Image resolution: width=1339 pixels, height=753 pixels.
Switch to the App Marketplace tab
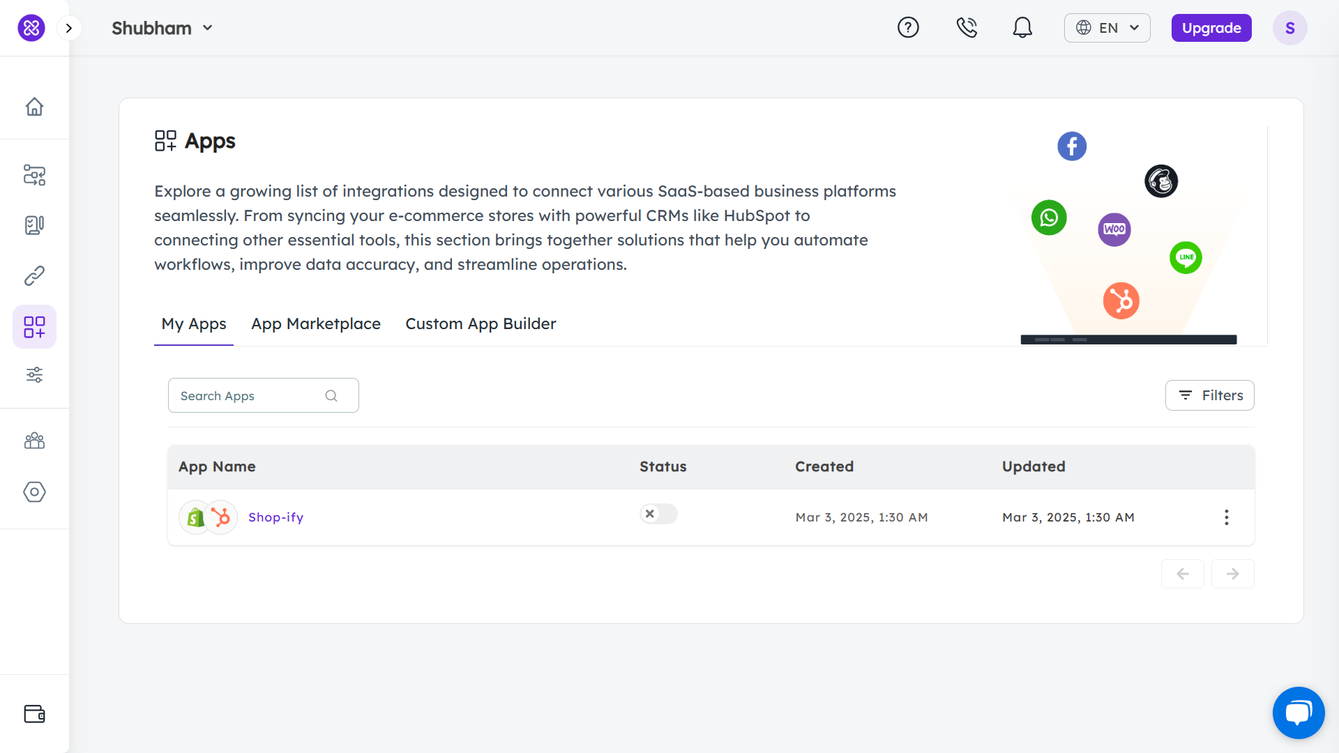point(316,324)
